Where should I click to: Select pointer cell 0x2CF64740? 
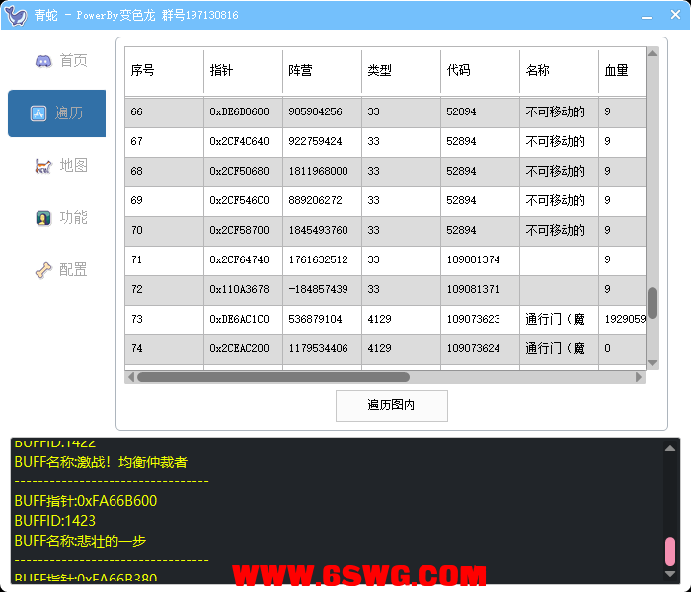tap(243, 259)
